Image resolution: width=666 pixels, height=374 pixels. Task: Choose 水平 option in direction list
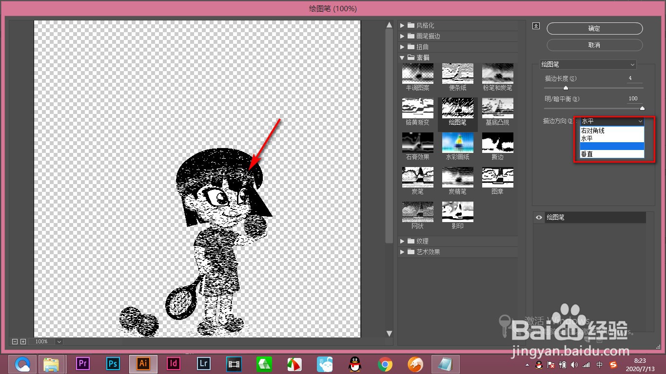[x=612, y=139]
